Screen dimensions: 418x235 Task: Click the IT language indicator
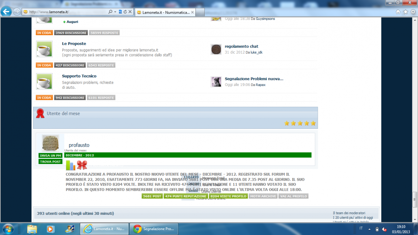[361, 229]
